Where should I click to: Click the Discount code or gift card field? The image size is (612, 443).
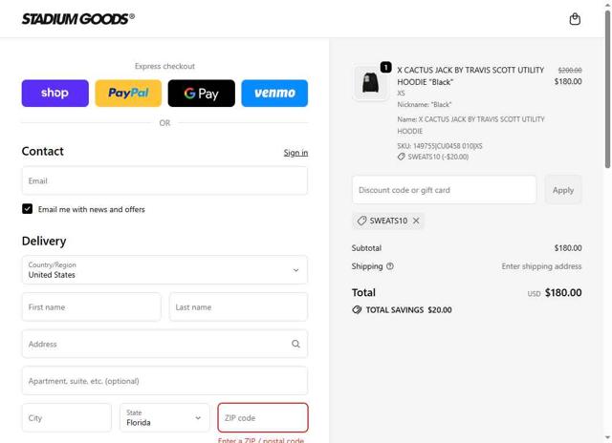[444, 190]
